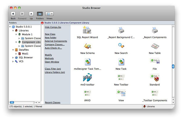Select Datafiles in the tree

[24, 50]
